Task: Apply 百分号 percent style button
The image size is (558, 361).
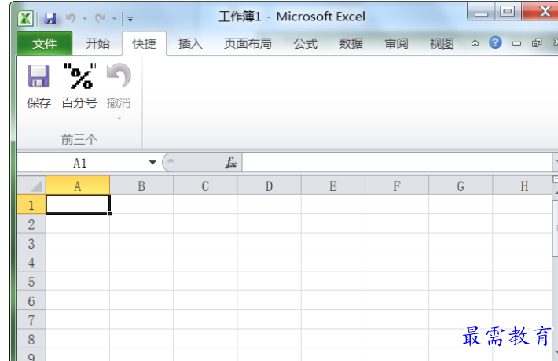Action: click(x=79, y=87)
